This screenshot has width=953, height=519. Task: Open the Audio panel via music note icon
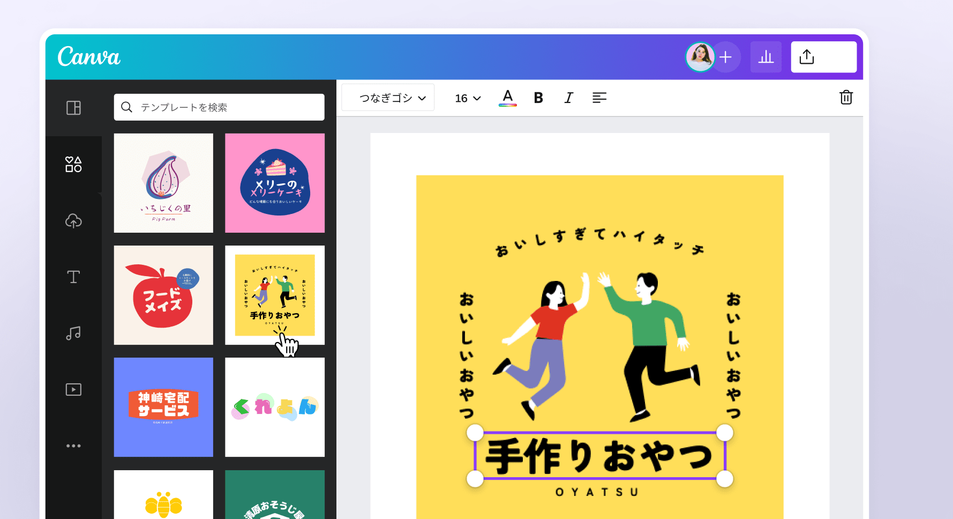73,333
